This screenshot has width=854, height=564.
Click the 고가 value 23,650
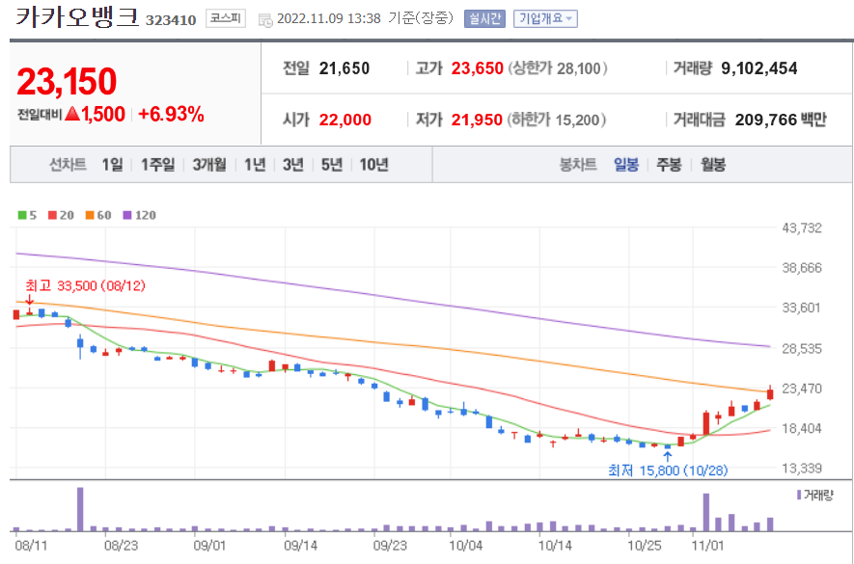pyautogui.click(x=477, y=68)
